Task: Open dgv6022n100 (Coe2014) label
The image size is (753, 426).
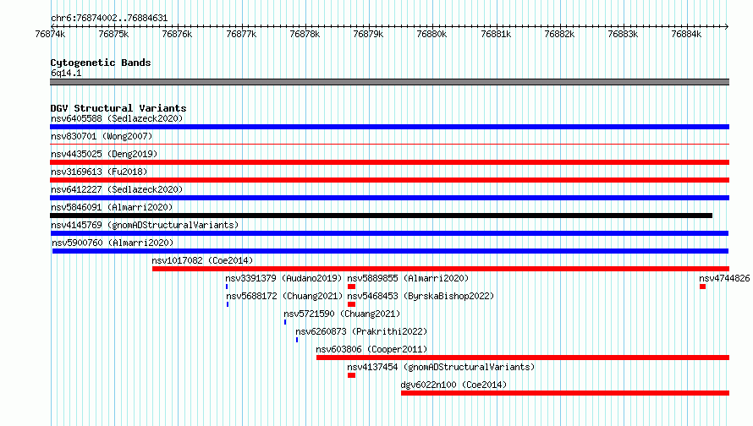Action: point(453,385)
